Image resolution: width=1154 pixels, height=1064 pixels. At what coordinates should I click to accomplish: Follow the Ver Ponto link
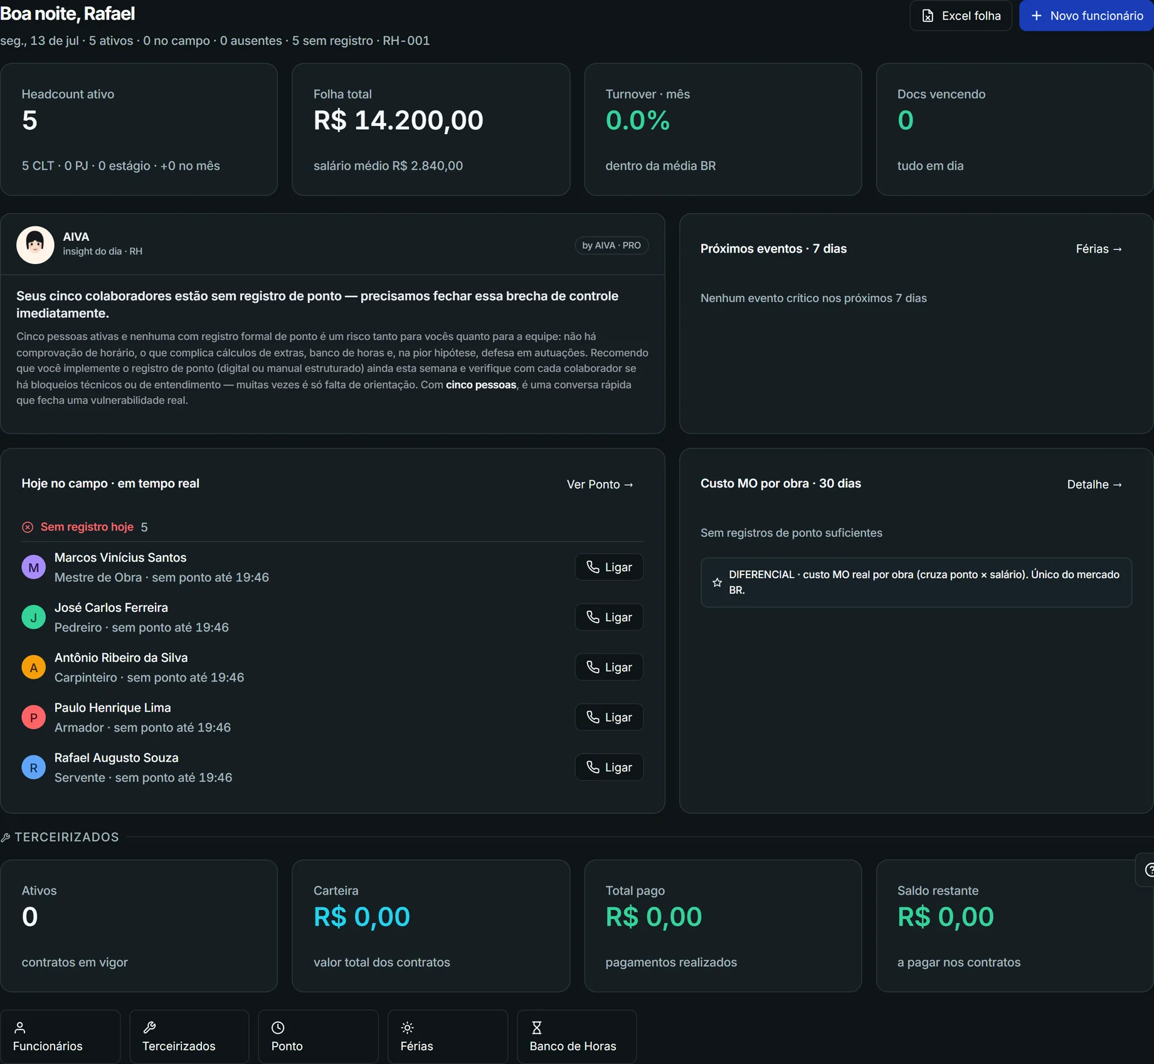(600, 485)
